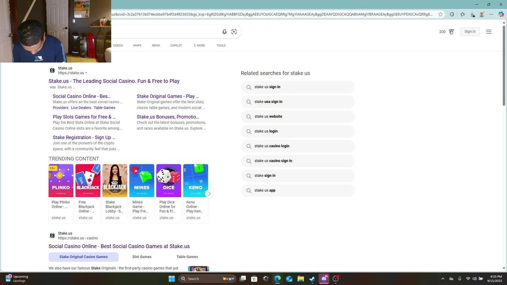Switch to COPILOT search tab
The width and height of the screenshot is (507, 285).
click(x=176, y=46)
